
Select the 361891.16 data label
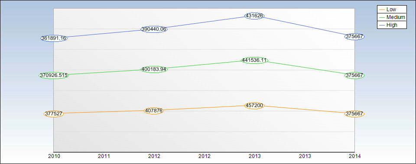[x=54, y=38]
